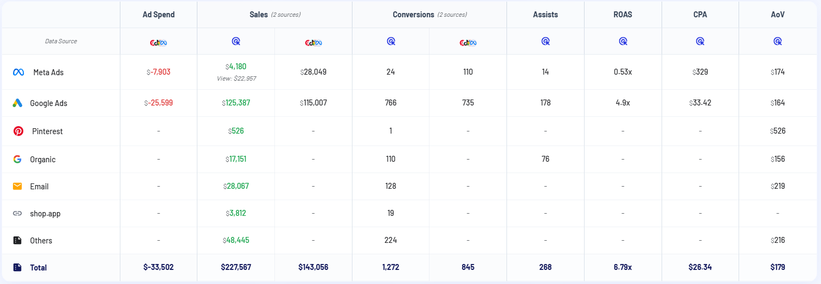
Task: Click the Pinterest logo icon
Action: (18, 131)
